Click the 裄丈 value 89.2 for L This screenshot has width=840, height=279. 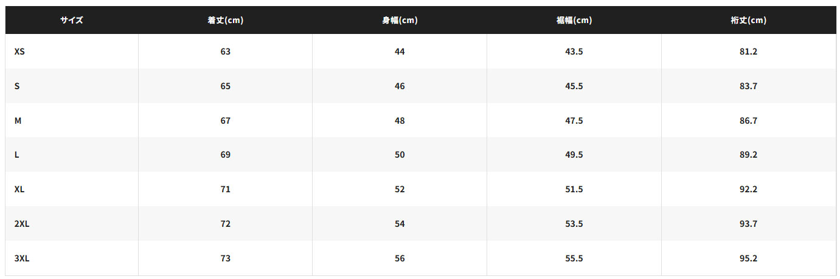(x=748, y=155)
